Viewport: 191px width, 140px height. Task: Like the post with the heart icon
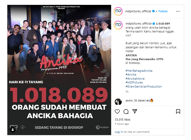point(117,112)
